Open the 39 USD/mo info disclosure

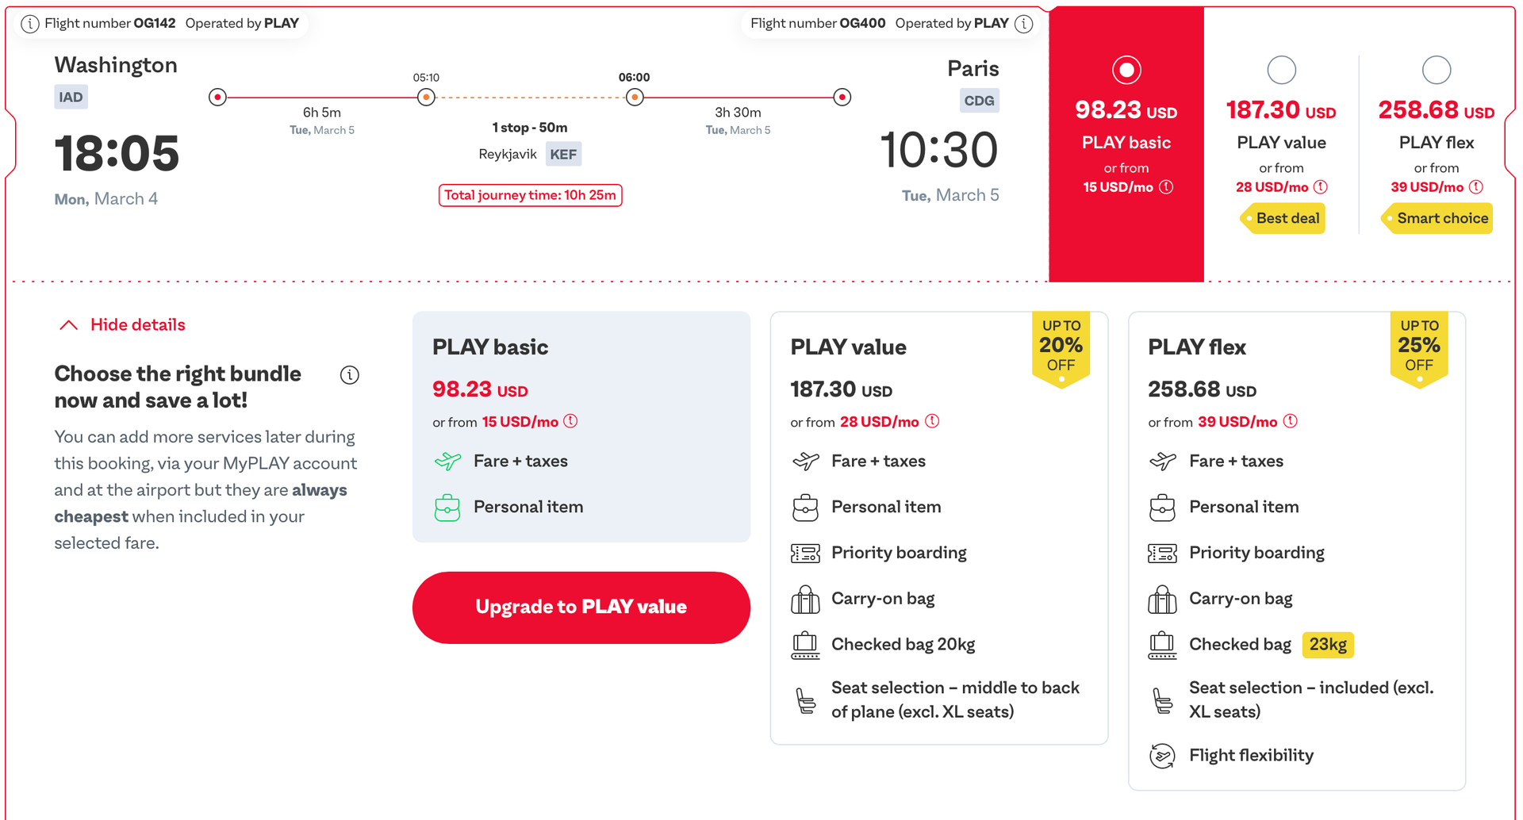(1476, 187)
